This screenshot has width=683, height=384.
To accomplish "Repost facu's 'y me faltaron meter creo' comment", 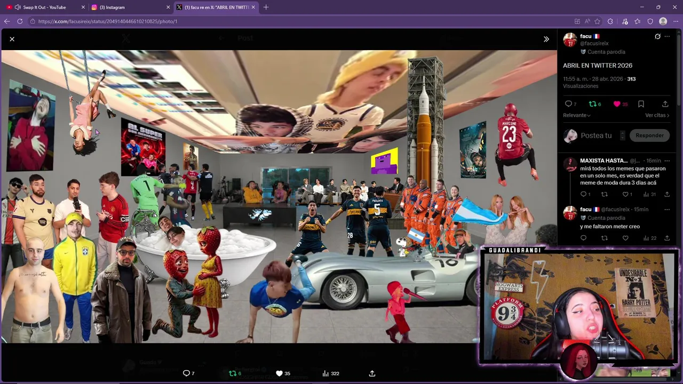I will point(604,238).
